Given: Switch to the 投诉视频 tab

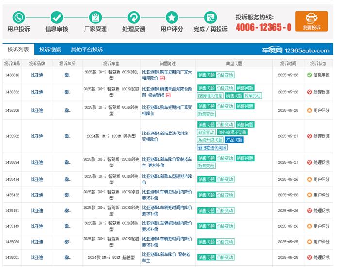Looking at the screenshot, I should (50, 50).
